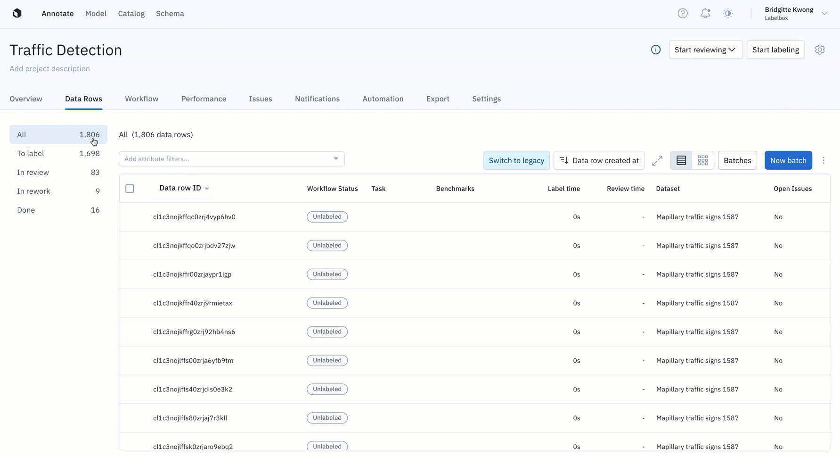
Task: Switch to the Workflow tab
Action: [142, 99]
